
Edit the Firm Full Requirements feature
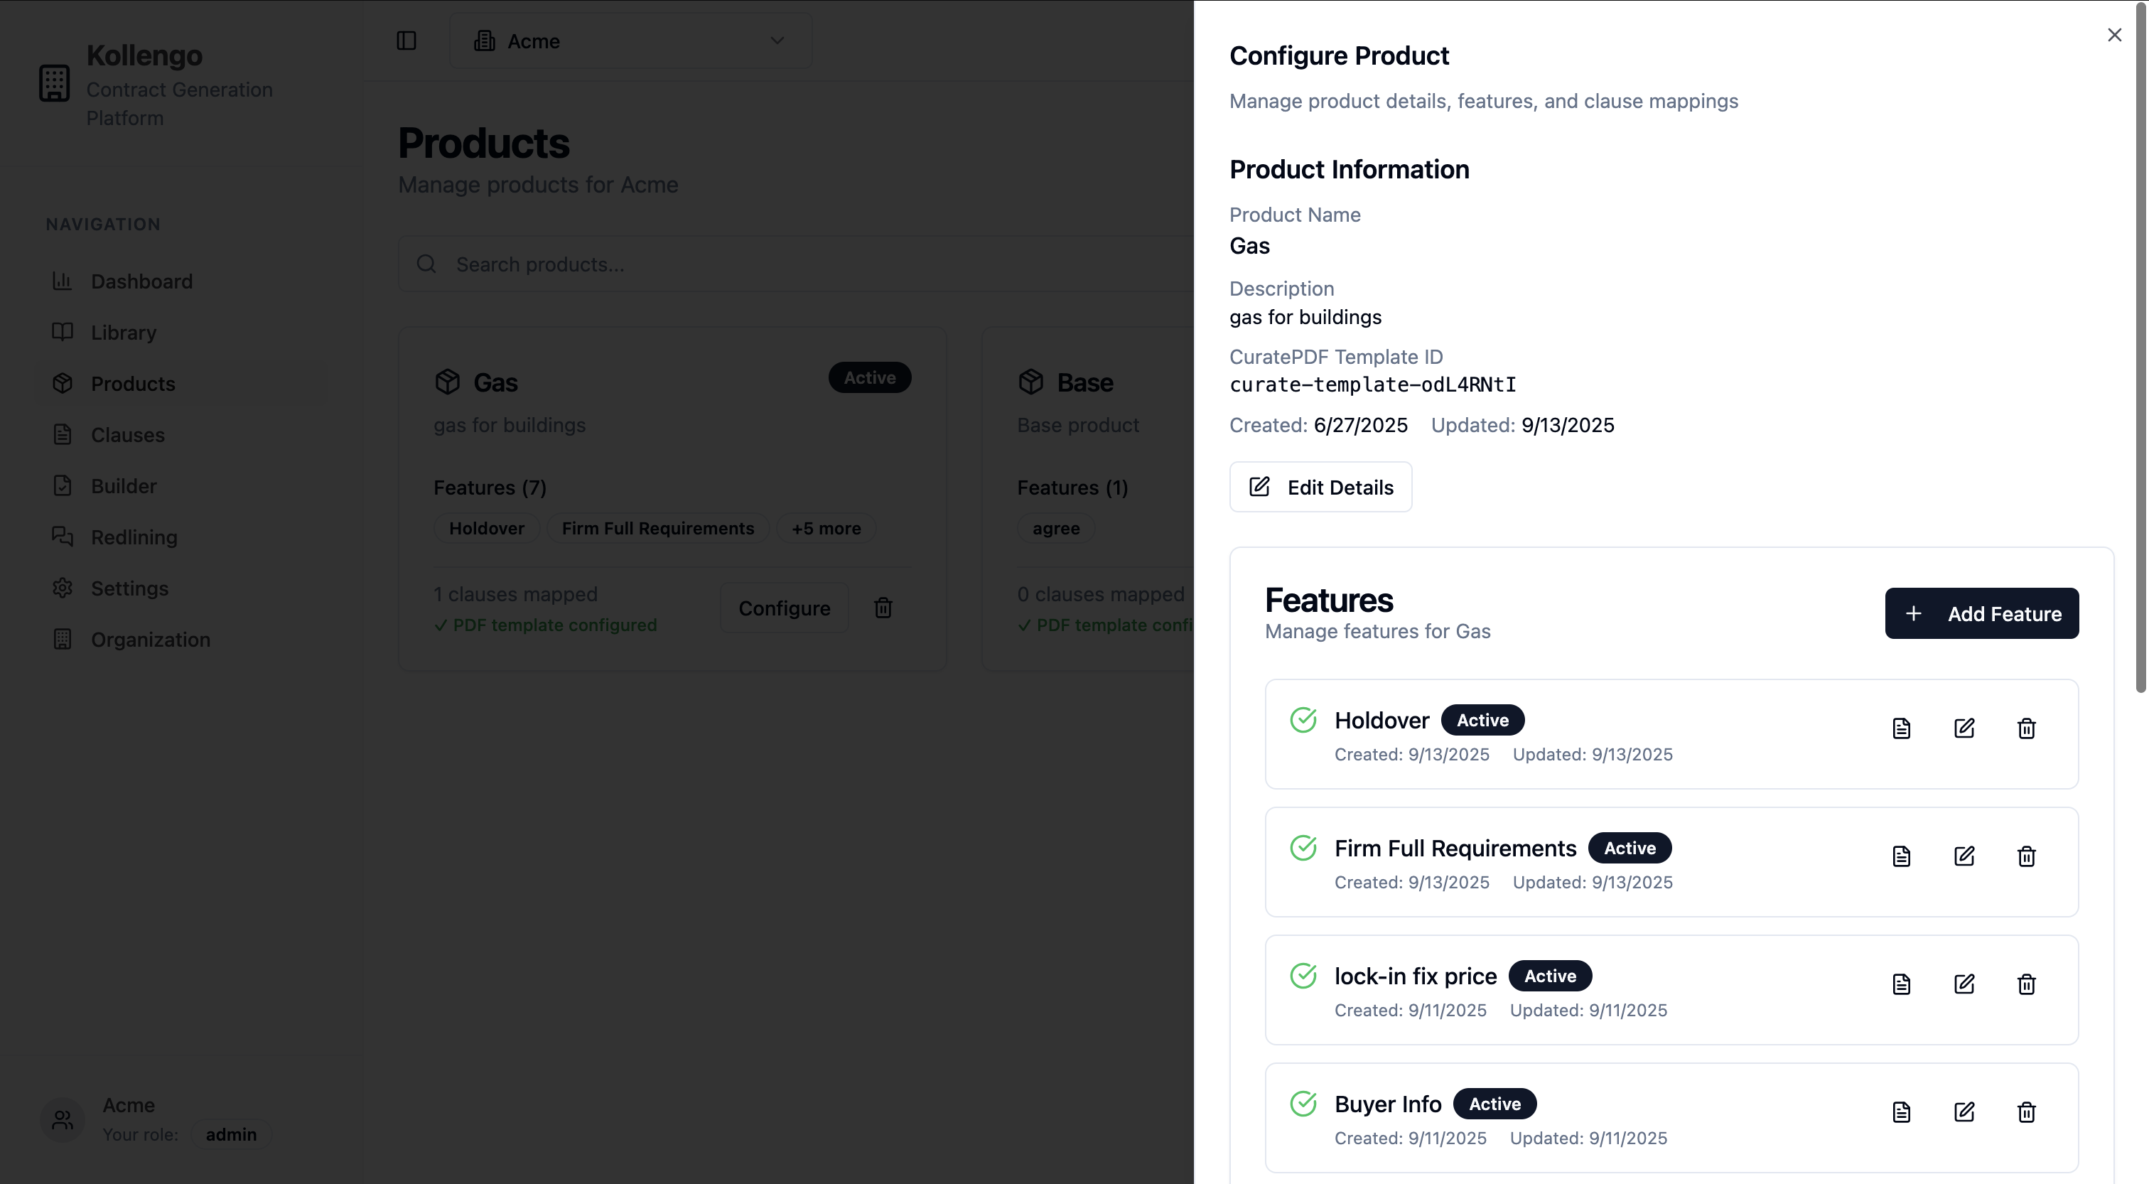click(x=1964, y=856)
